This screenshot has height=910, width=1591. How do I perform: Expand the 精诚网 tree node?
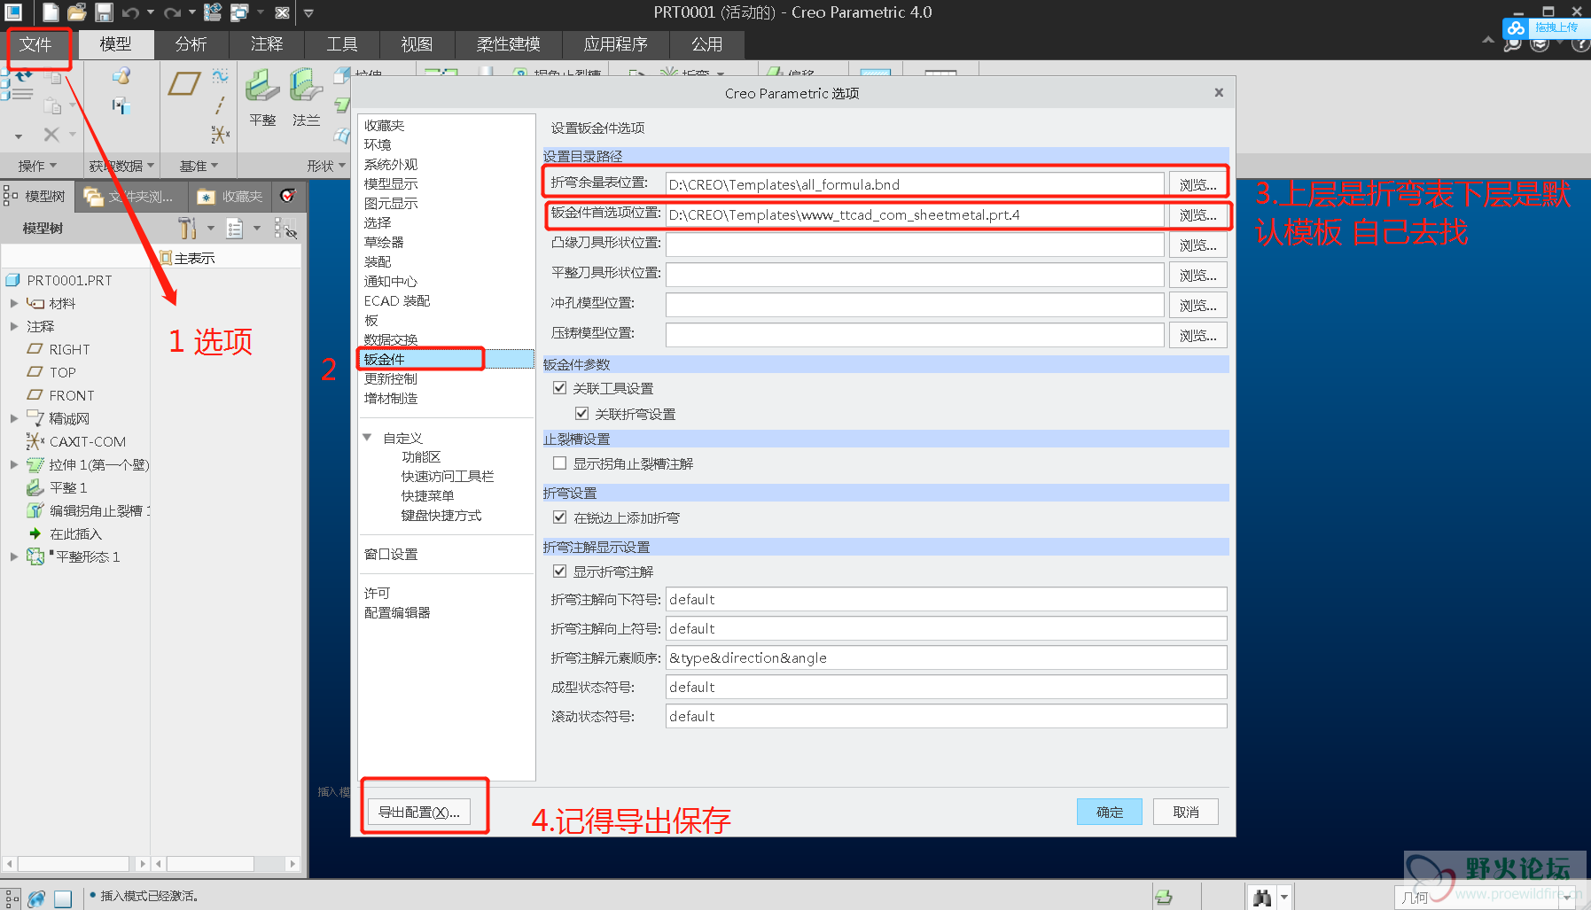pos(13,418)
